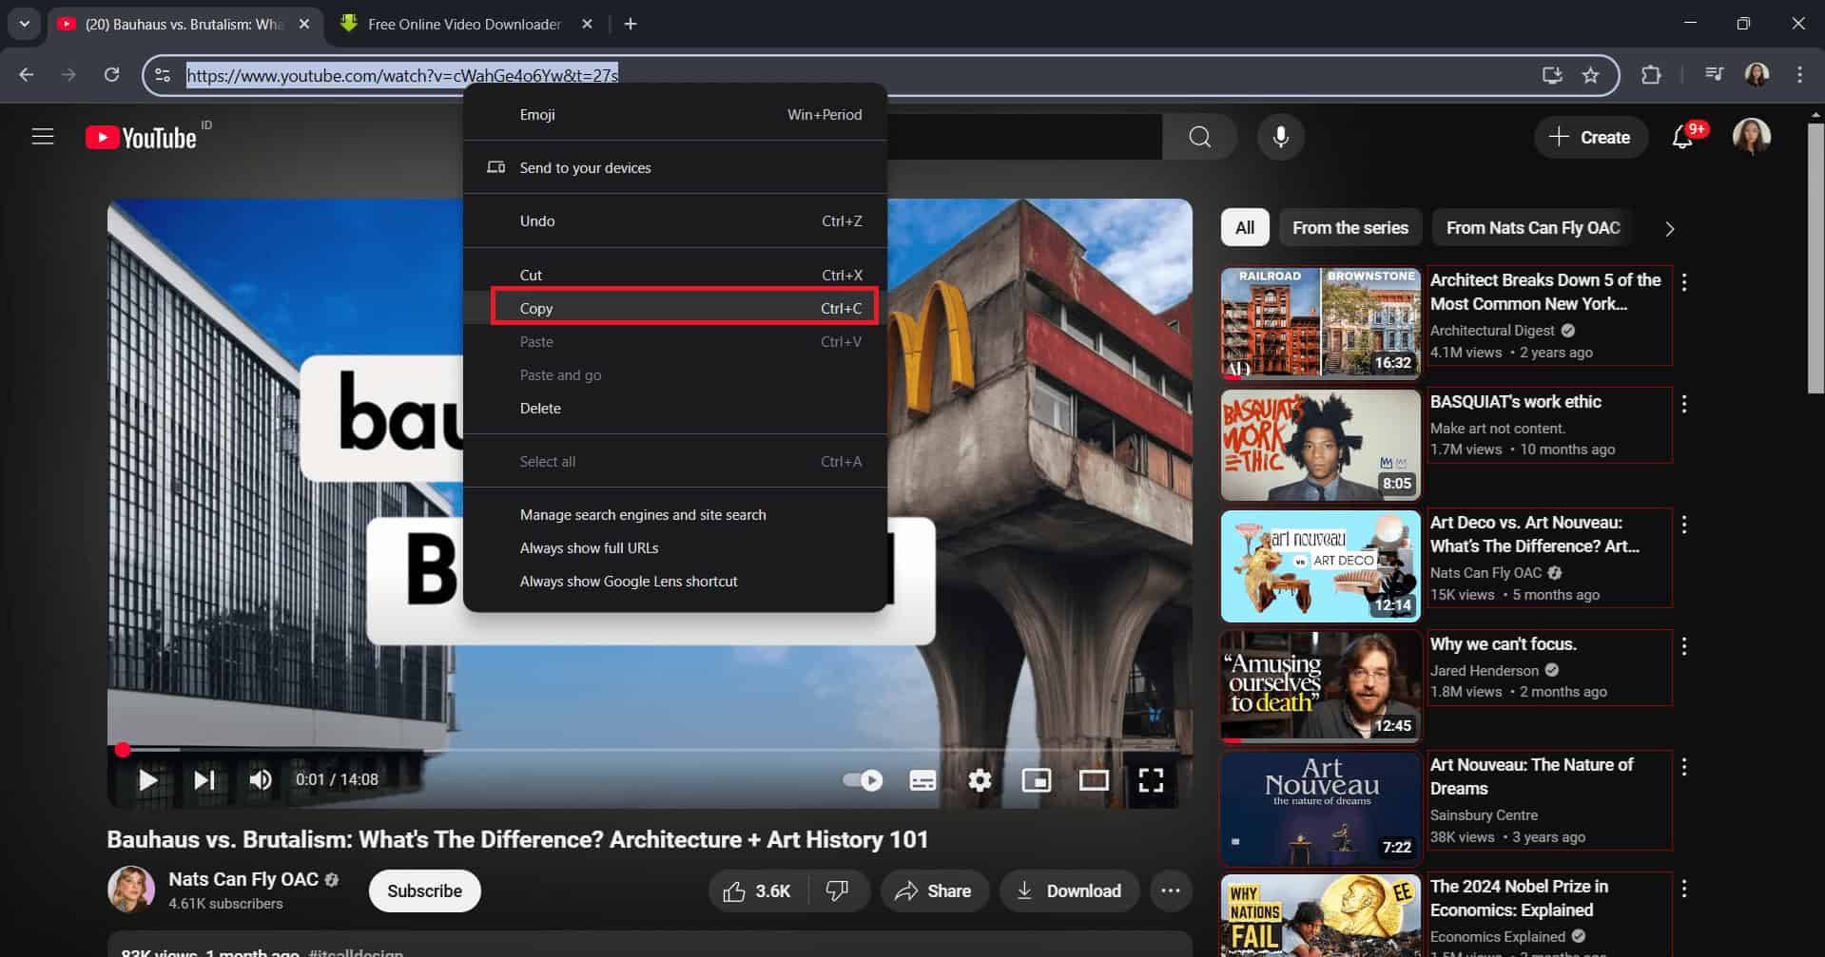The image size is (1825, 957).
Task: Close the Bauhaus vs. Brutalism tab
Action: click(304, 24)
